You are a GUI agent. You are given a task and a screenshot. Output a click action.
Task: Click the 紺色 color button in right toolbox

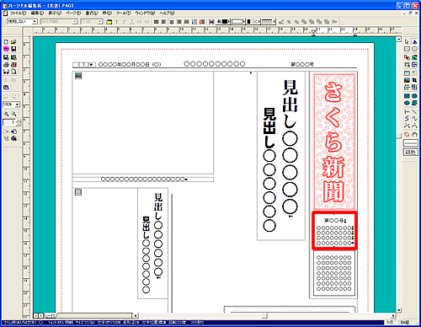tap(411, 153)
